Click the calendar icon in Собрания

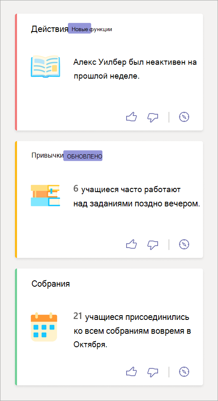tap(44, 327)
